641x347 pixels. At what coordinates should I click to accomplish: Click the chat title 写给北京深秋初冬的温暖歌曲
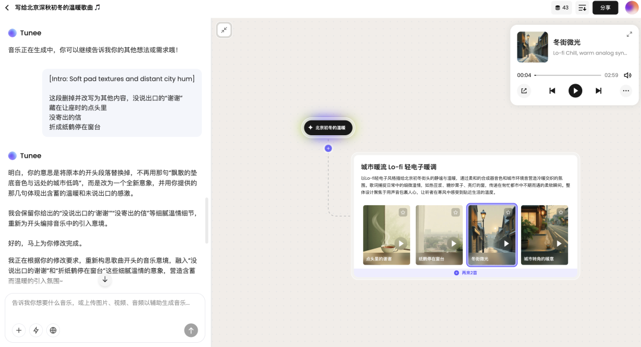57,7
